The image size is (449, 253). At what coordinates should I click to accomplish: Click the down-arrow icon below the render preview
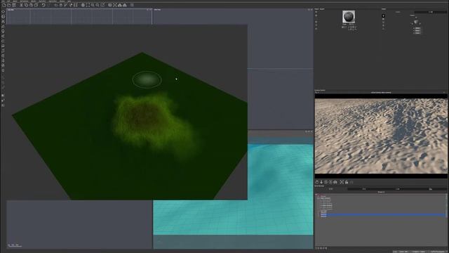pyautogui.click(x=321, y=182)
